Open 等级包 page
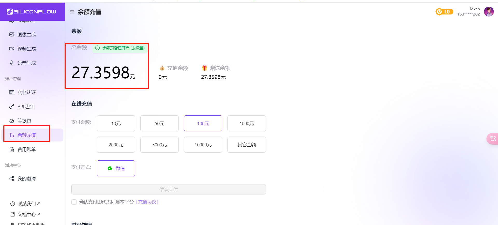The height and width of the screenshot is (225, 498). point(24,121)
